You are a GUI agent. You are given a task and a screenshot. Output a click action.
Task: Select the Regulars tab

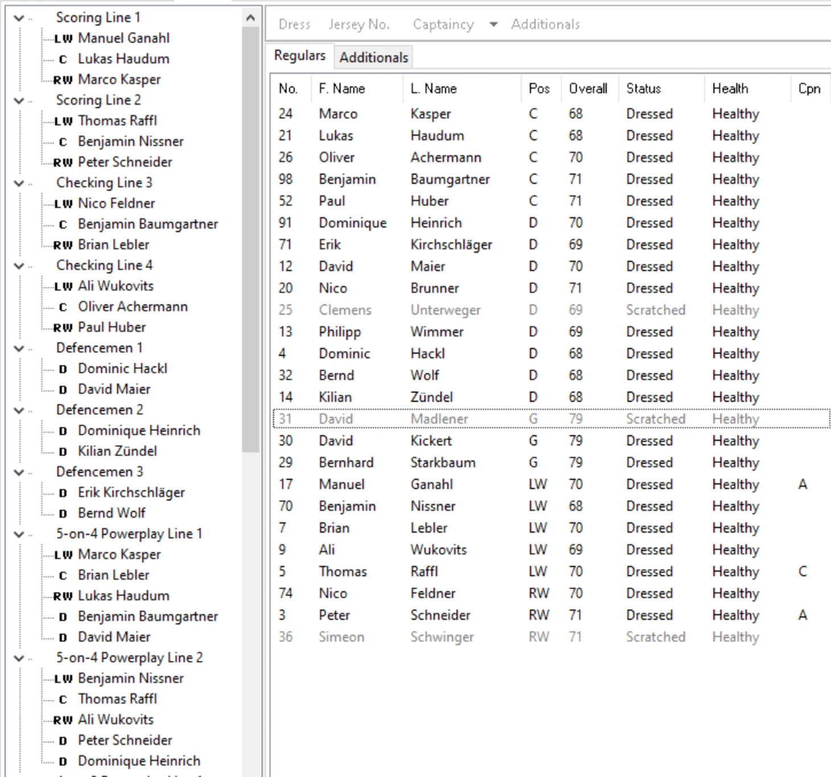(299, 56)
